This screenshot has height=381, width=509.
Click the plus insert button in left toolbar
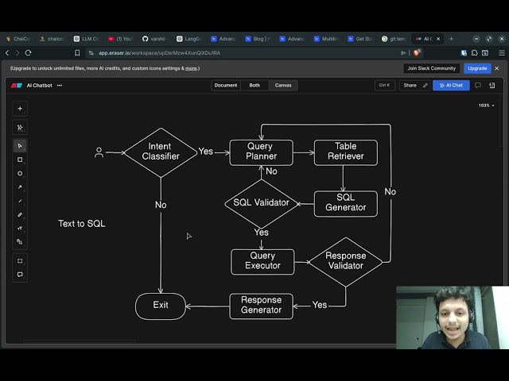(x=20, y=109)
